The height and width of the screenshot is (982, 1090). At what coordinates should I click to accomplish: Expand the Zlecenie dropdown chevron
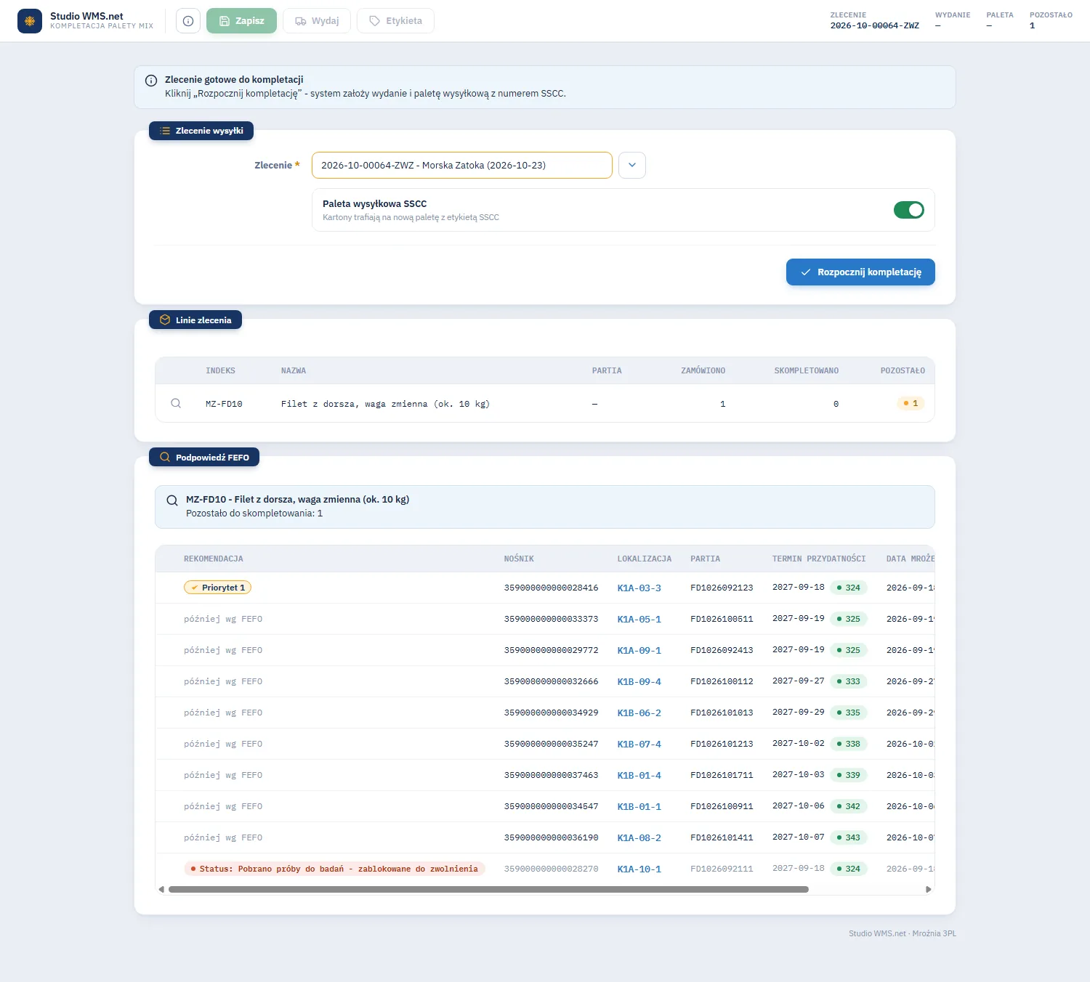[x=632, y=165]
